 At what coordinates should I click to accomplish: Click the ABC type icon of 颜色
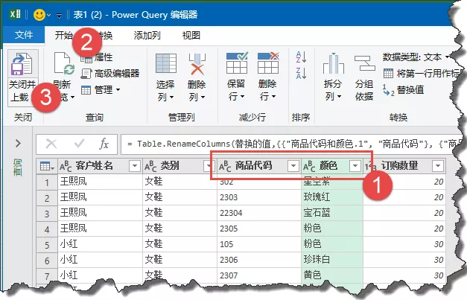point(309,166)
